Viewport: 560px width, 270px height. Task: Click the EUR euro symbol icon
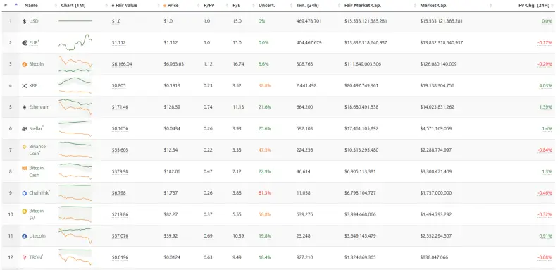(x=24, y=42)
